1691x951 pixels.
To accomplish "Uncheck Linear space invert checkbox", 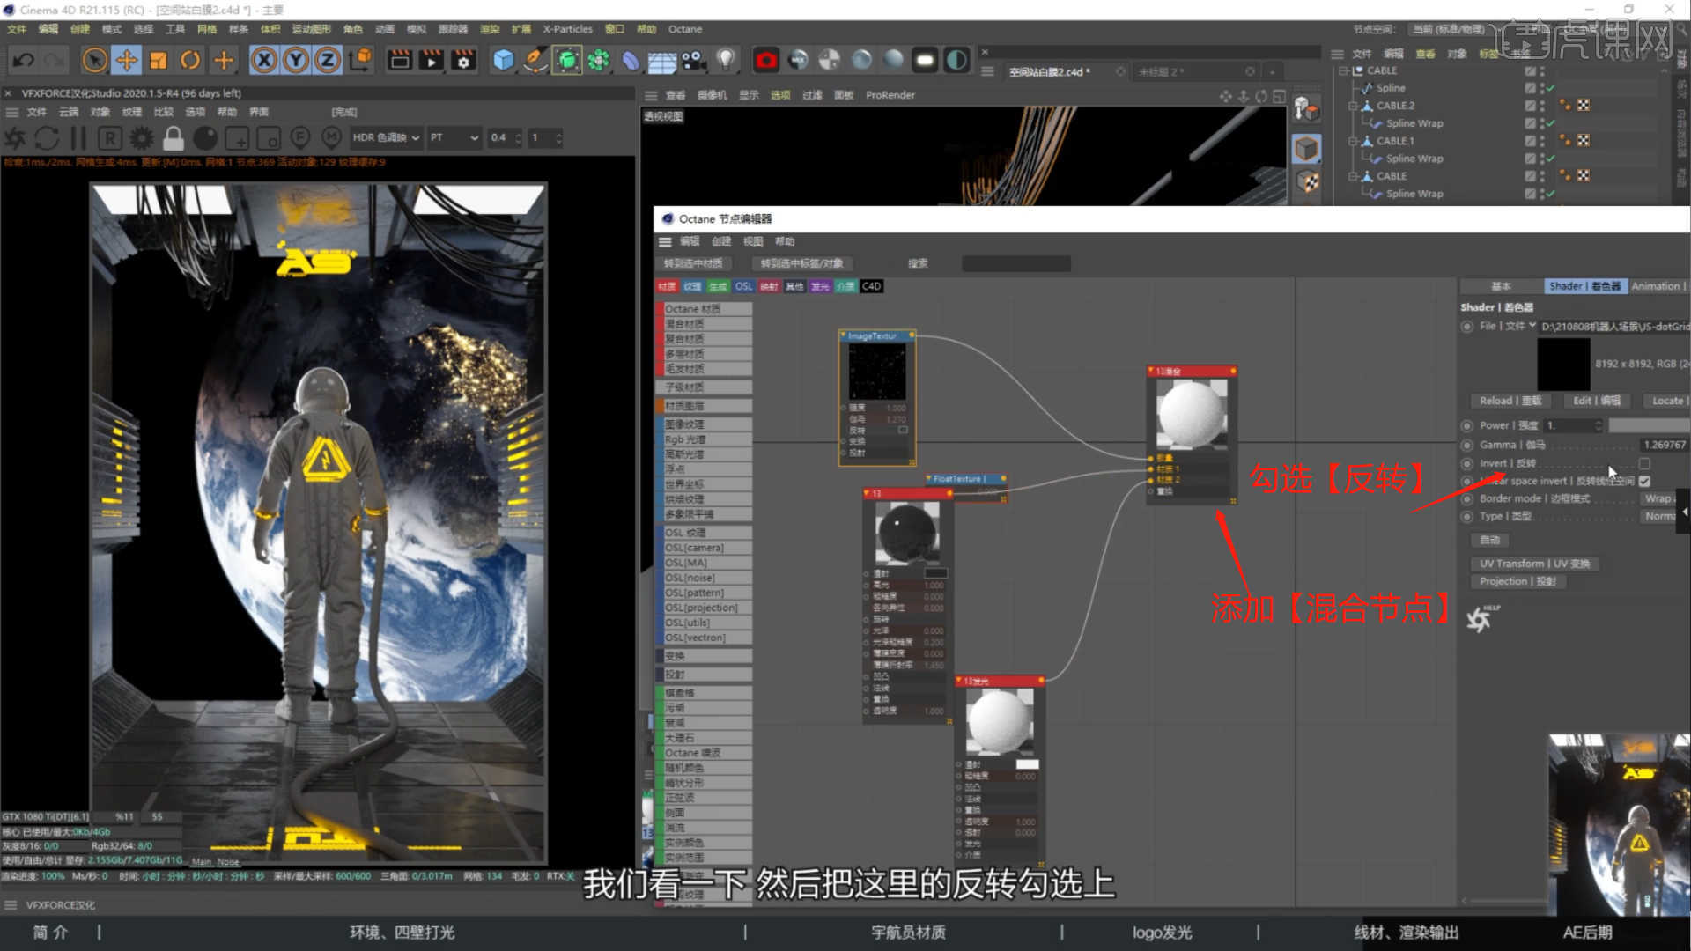I will pos(1643,481).
